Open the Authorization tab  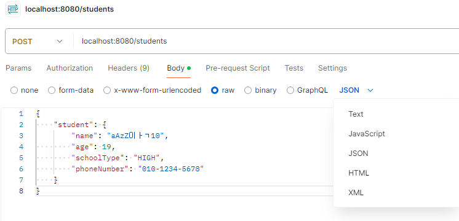pos(70,68)
